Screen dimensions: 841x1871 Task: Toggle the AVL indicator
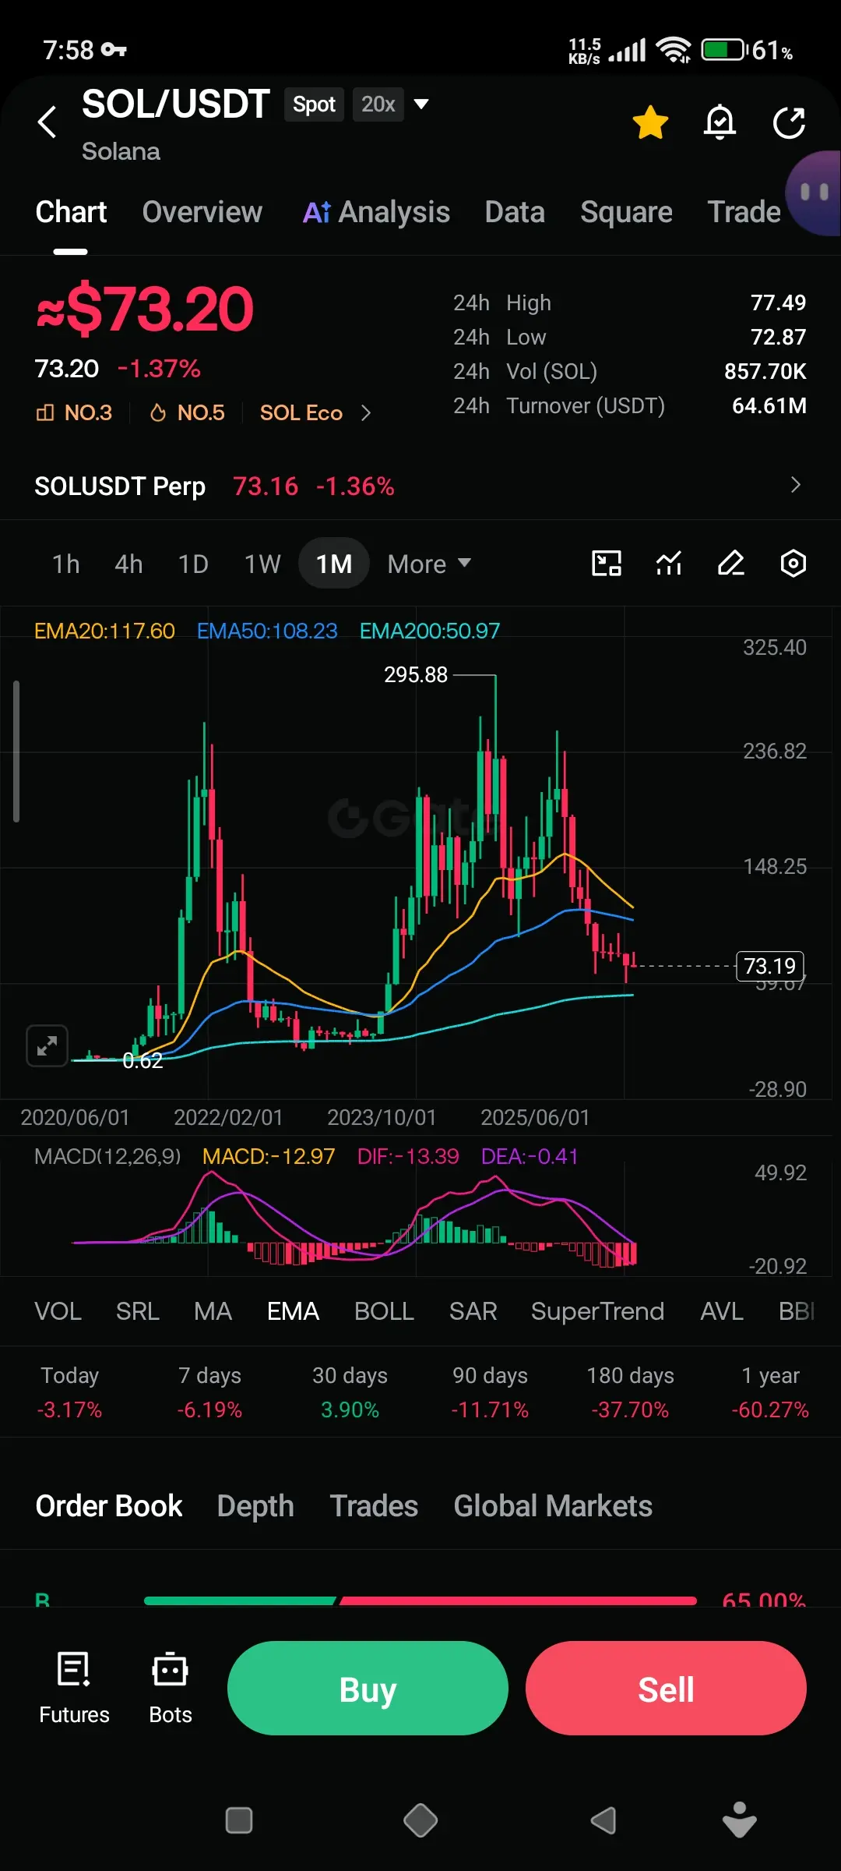[x=721, y=1311]
